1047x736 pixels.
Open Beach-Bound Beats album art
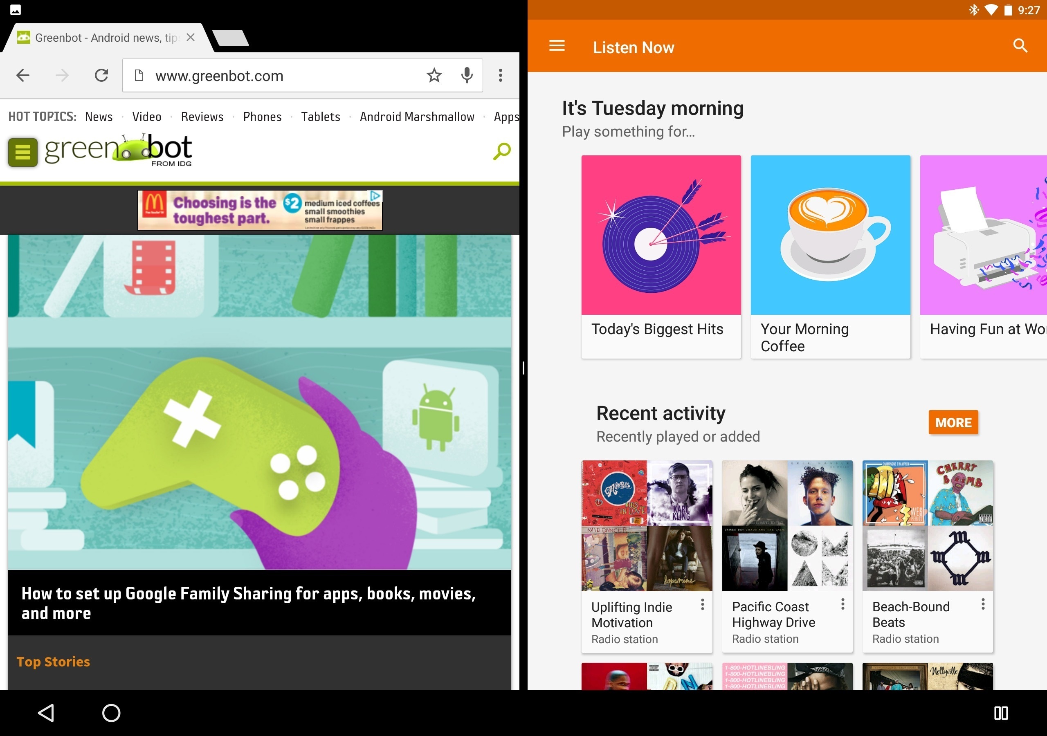tap(928, 526)
